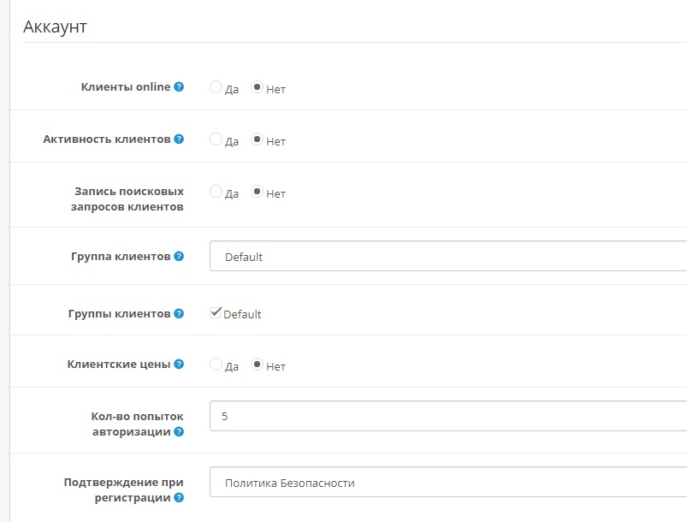This screenshot has width=687, height=522.
Task: Enable Да for Активность клиентов
Action: tap(216, 139)
